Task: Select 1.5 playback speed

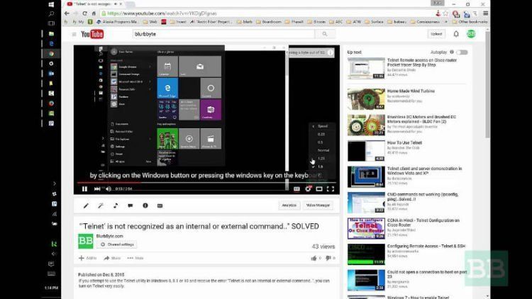Action: [x=321, y=167]
